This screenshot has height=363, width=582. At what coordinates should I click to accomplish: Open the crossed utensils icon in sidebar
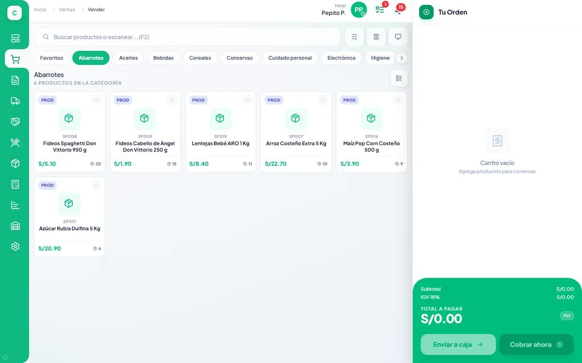pyautogui.click(x=15, y=142)
